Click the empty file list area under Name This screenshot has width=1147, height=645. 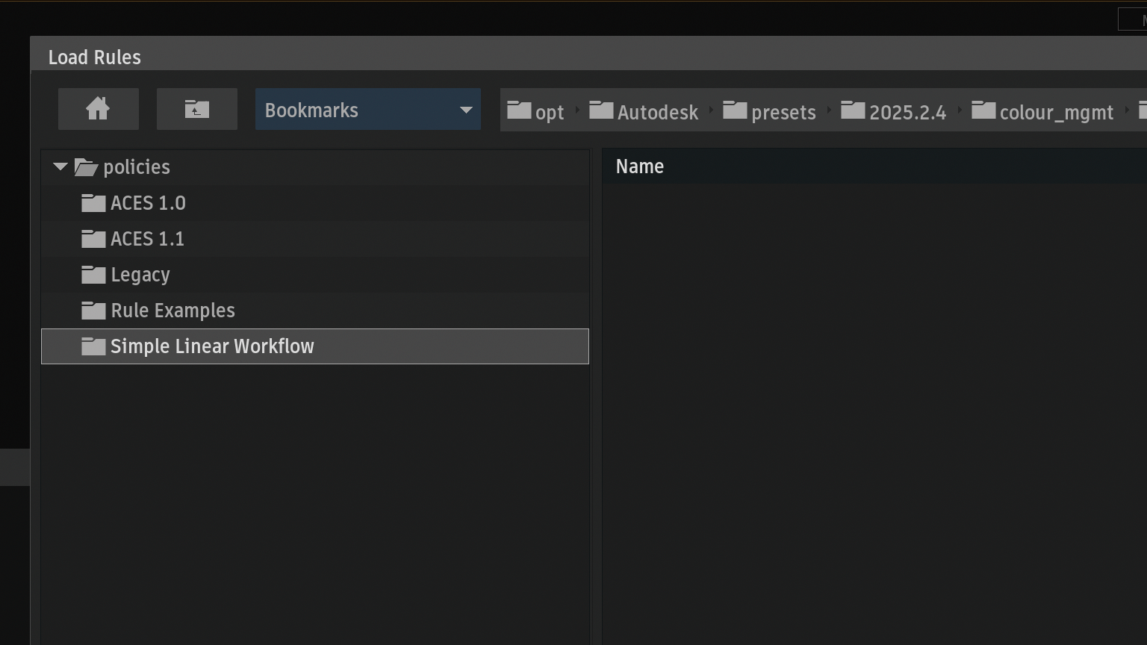(874, 411)
